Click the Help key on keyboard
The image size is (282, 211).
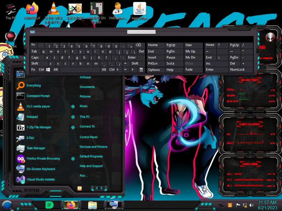(174, 70)
